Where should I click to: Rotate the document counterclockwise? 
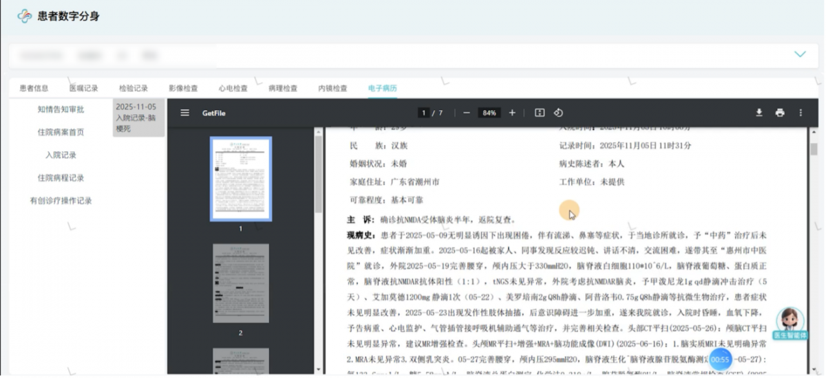tap(558, 113)
